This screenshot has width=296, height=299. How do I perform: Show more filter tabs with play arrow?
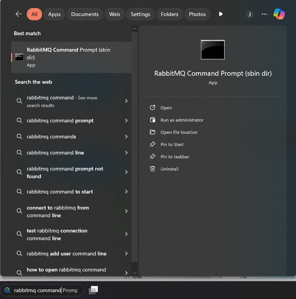[221, 14]
